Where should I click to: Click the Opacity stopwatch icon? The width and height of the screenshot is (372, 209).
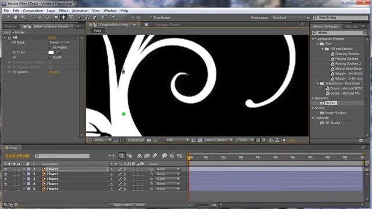pos(14,72)
